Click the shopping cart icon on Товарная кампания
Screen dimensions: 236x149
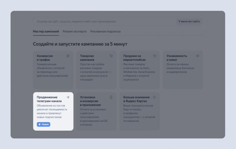111,56
